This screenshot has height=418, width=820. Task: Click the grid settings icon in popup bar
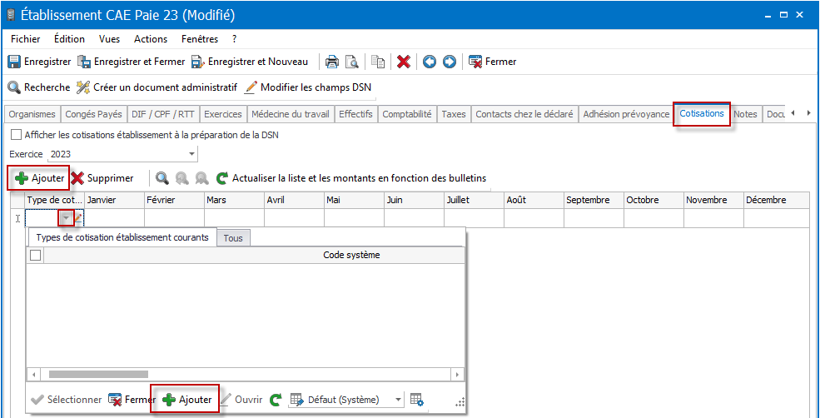(x=416, y=400)
